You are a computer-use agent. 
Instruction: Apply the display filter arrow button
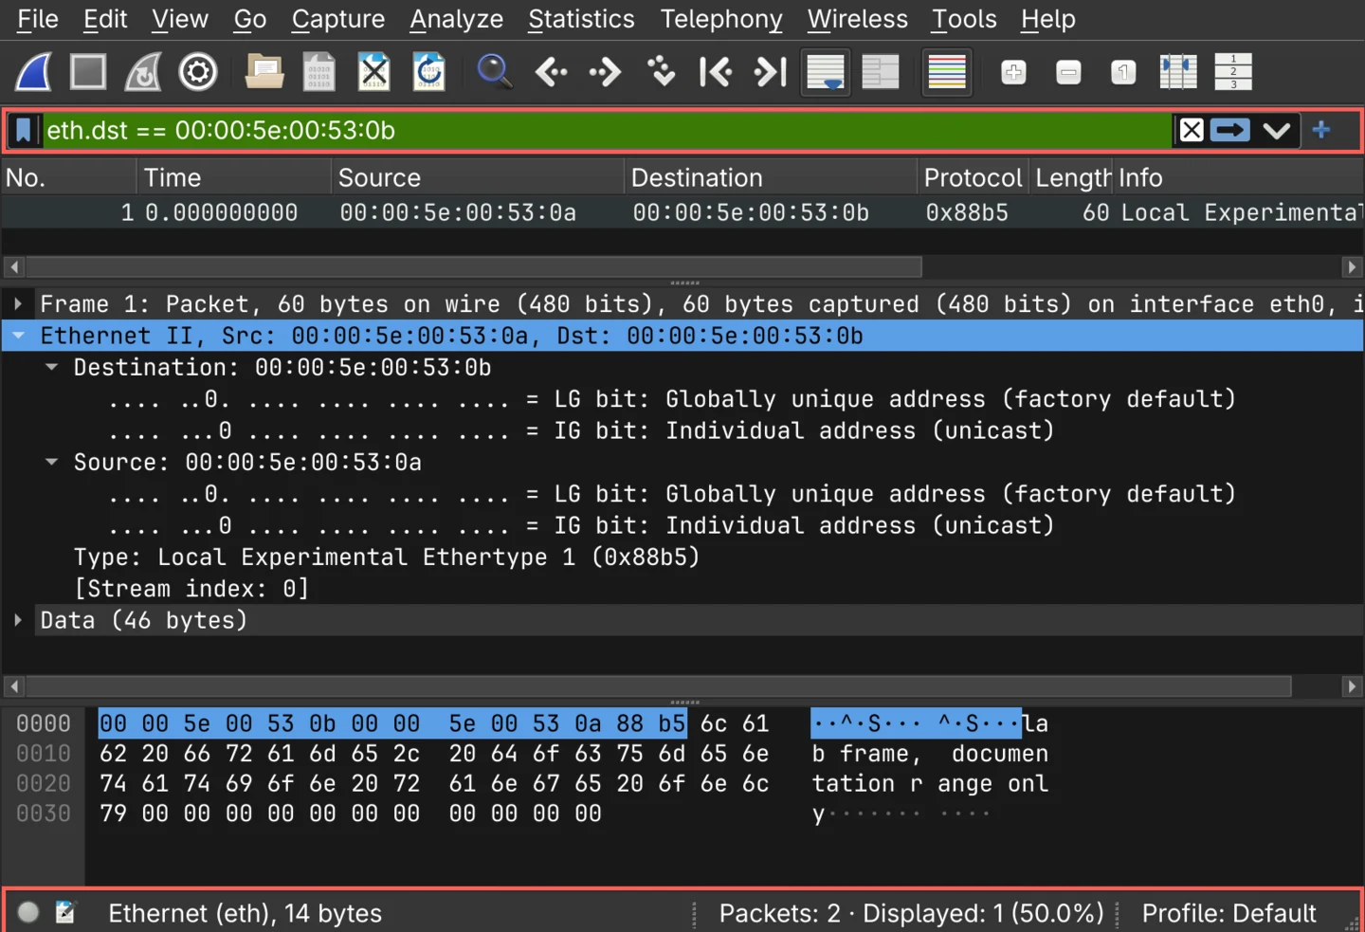pyautogui.click(x=1230, y=131)
